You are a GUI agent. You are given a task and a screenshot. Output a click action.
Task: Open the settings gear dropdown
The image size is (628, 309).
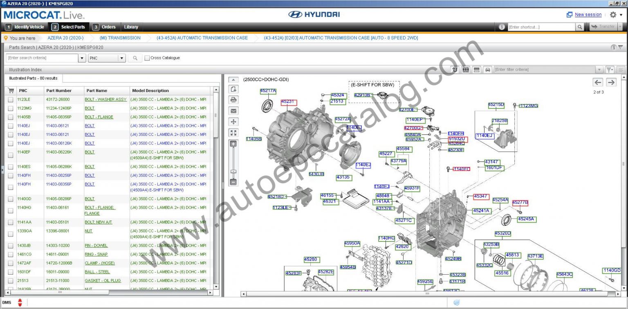[615, 15]
